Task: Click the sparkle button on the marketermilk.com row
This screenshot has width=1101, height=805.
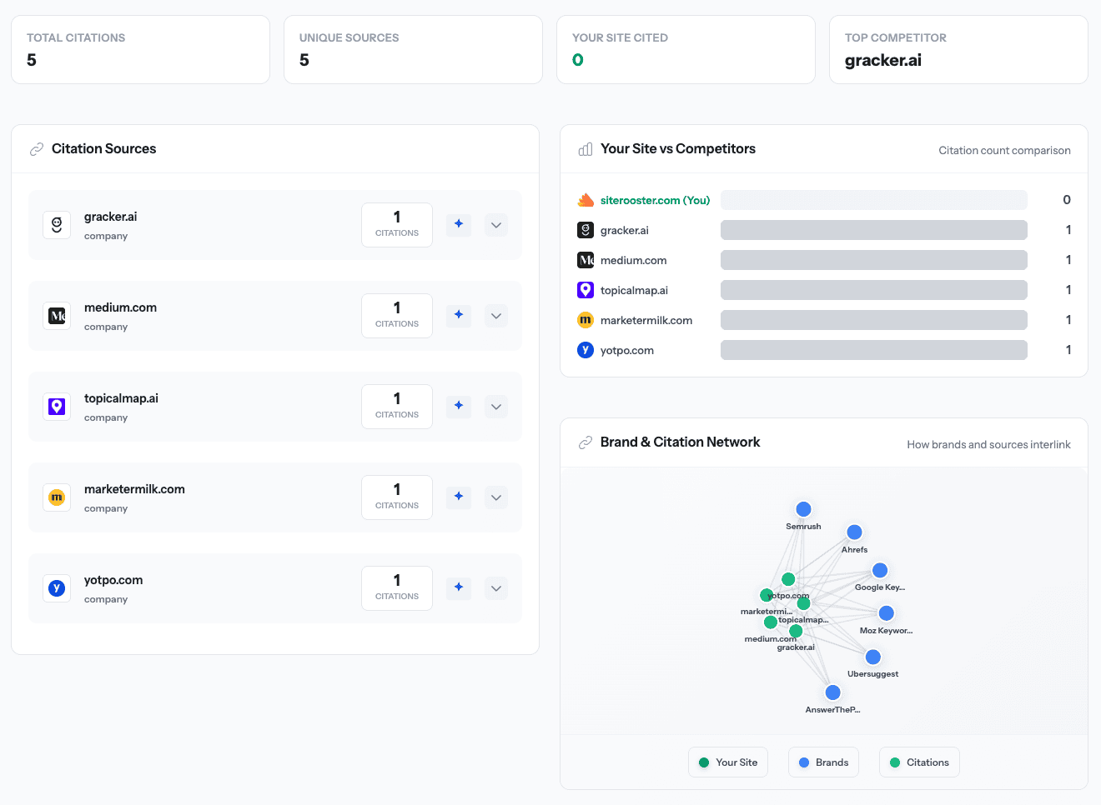Action: tap(459, 497)
